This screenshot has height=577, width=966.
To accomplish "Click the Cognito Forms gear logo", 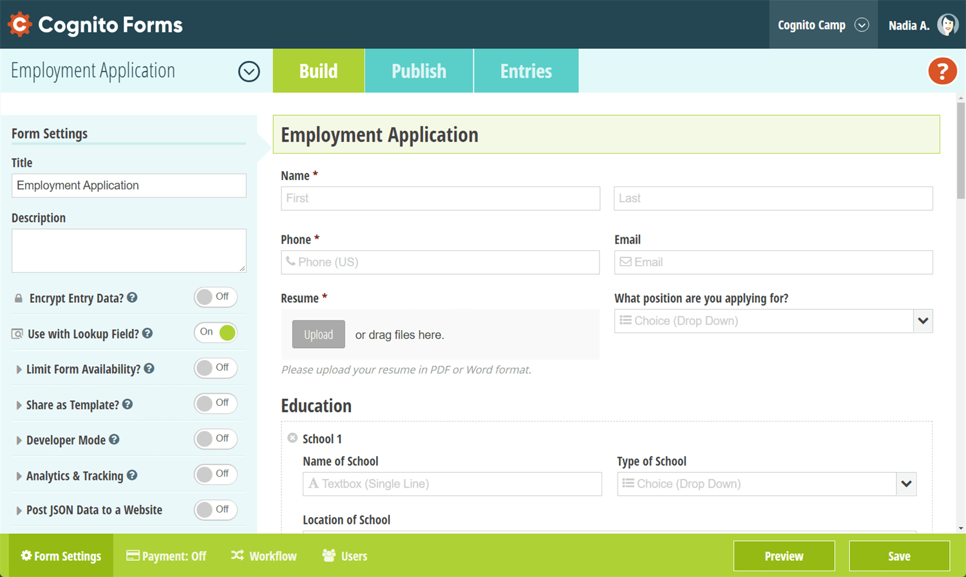I will 20,24.
